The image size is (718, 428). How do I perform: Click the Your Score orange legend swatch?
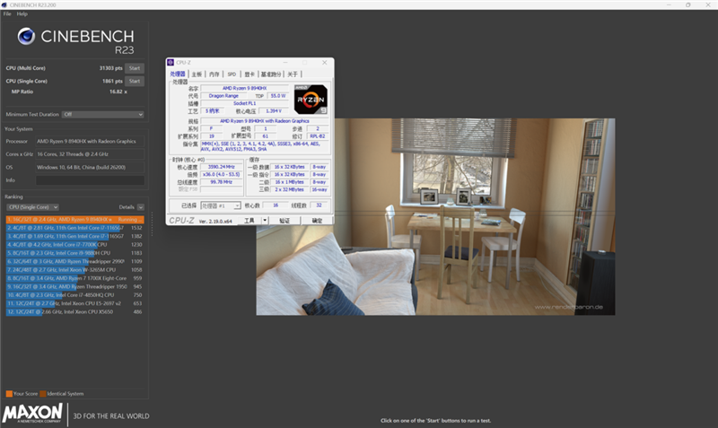click(9, 394)
